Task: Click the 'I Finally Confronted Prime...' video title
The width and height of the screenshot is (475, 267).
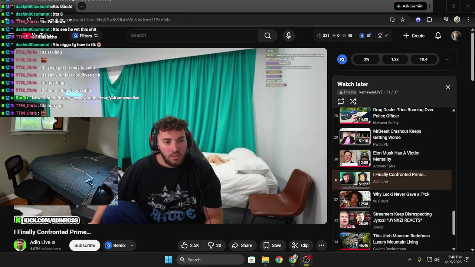Action: 52,232
